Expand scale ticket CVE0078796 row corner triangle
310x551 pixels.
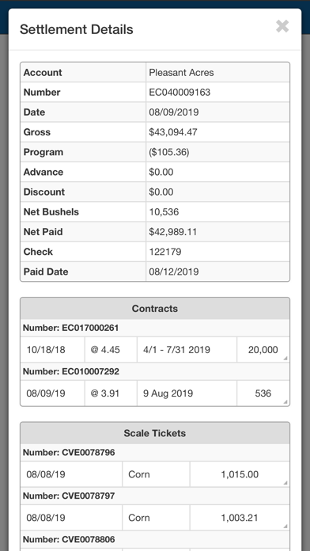click(x=285, y=483)
